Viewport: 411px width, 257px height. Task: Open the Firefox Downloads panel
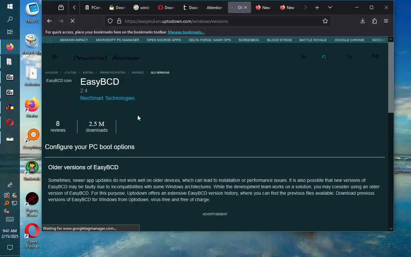point(363,21)
